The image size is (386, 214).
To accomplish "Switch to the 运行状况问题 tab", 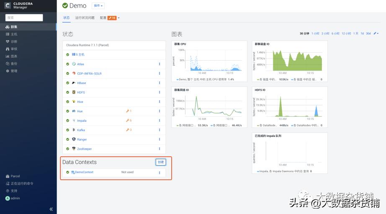I will click(85, 18).
